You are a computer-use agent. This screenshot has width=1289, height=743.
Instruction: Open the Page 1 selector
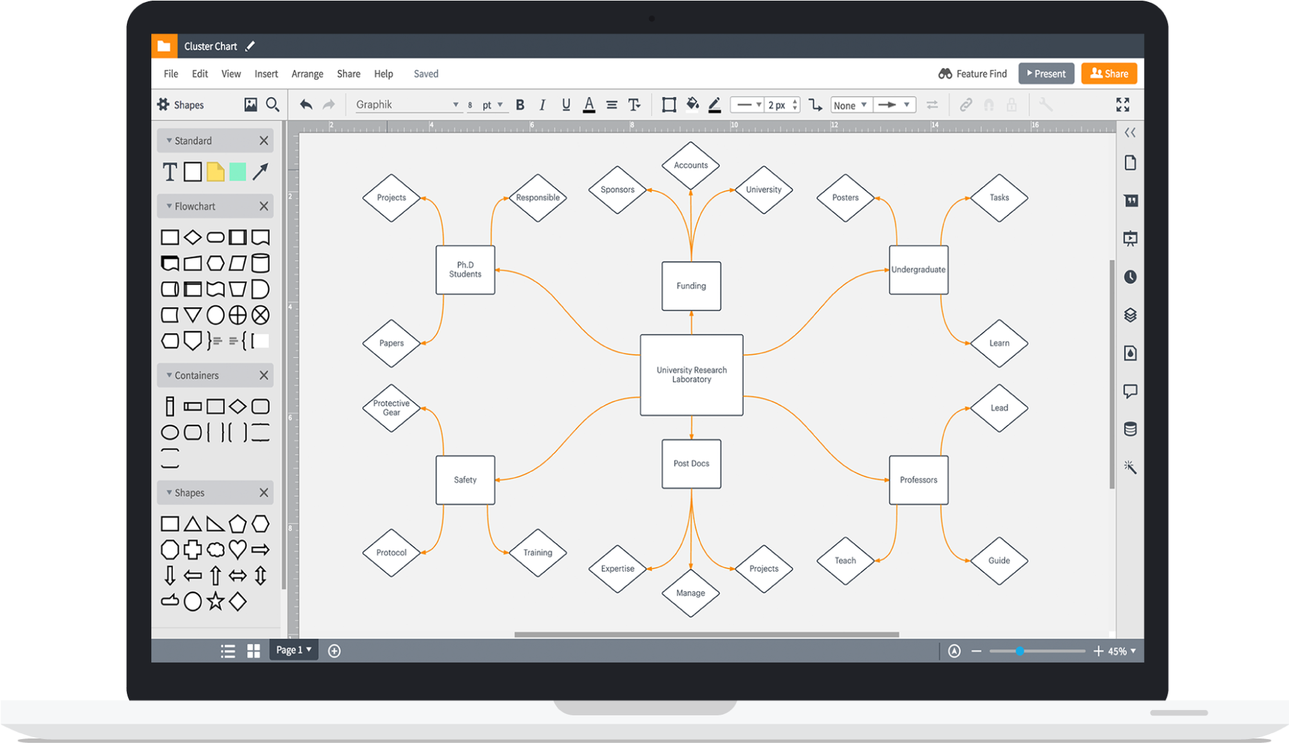(x=293, y=650)
